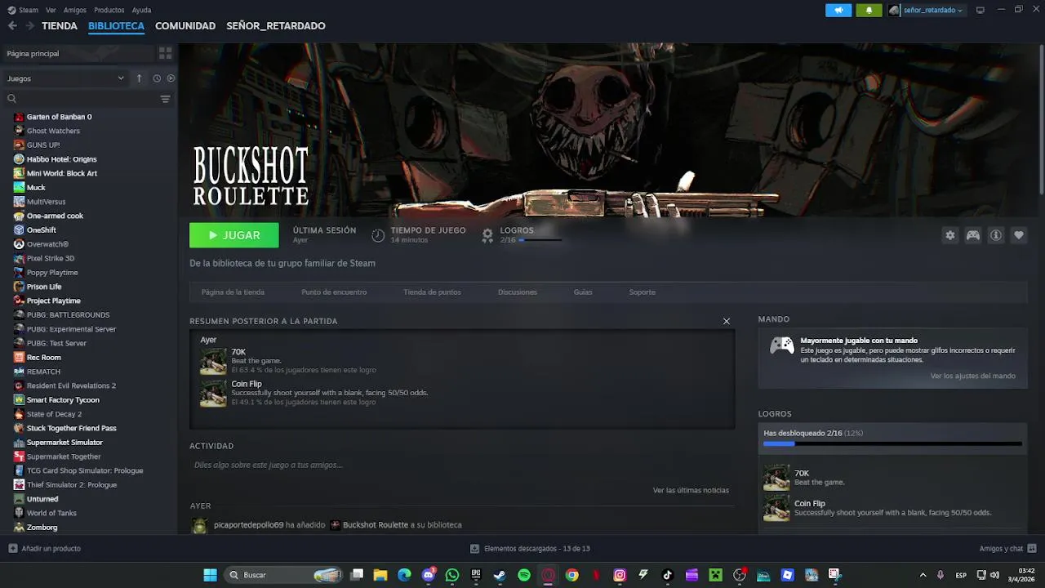
Task: Show game info icon
Action: pos(996,235)
